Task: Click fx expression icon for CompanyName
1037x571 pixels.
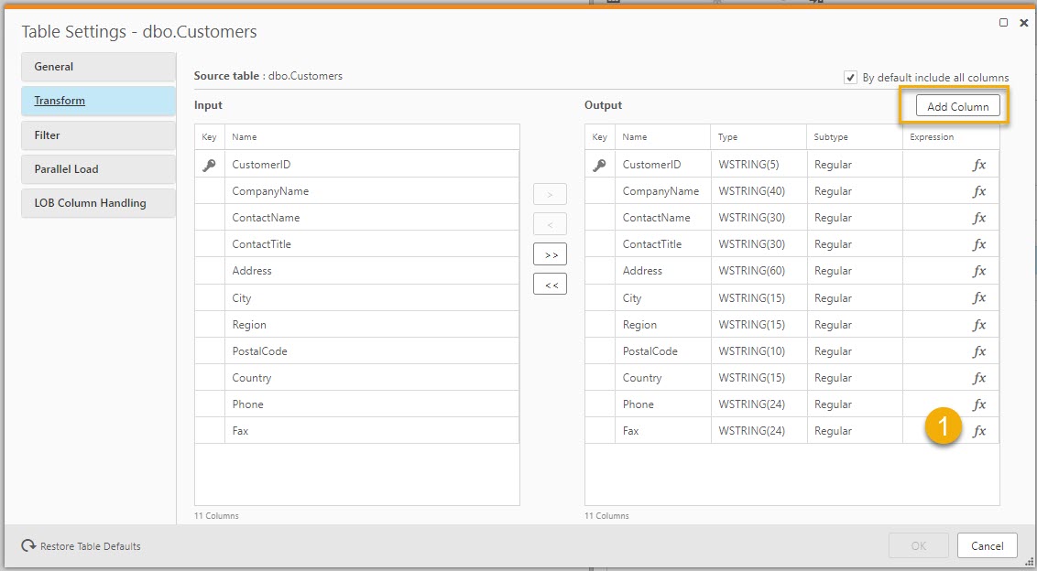Action: [x=979, y=191]
